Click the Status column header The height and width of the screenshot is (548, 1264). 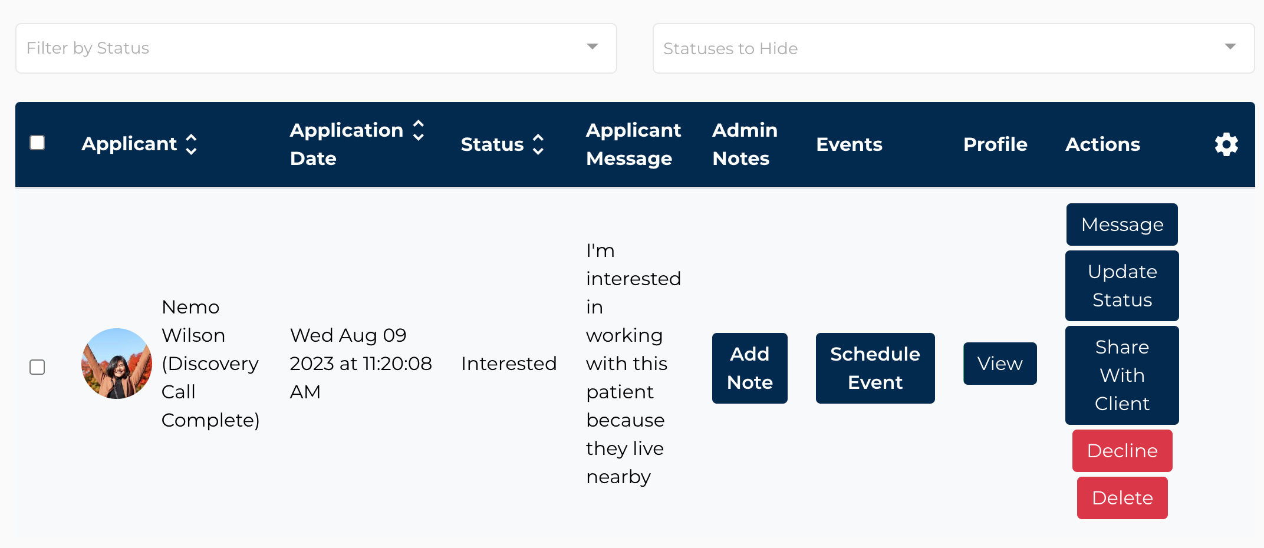point(492,144)
